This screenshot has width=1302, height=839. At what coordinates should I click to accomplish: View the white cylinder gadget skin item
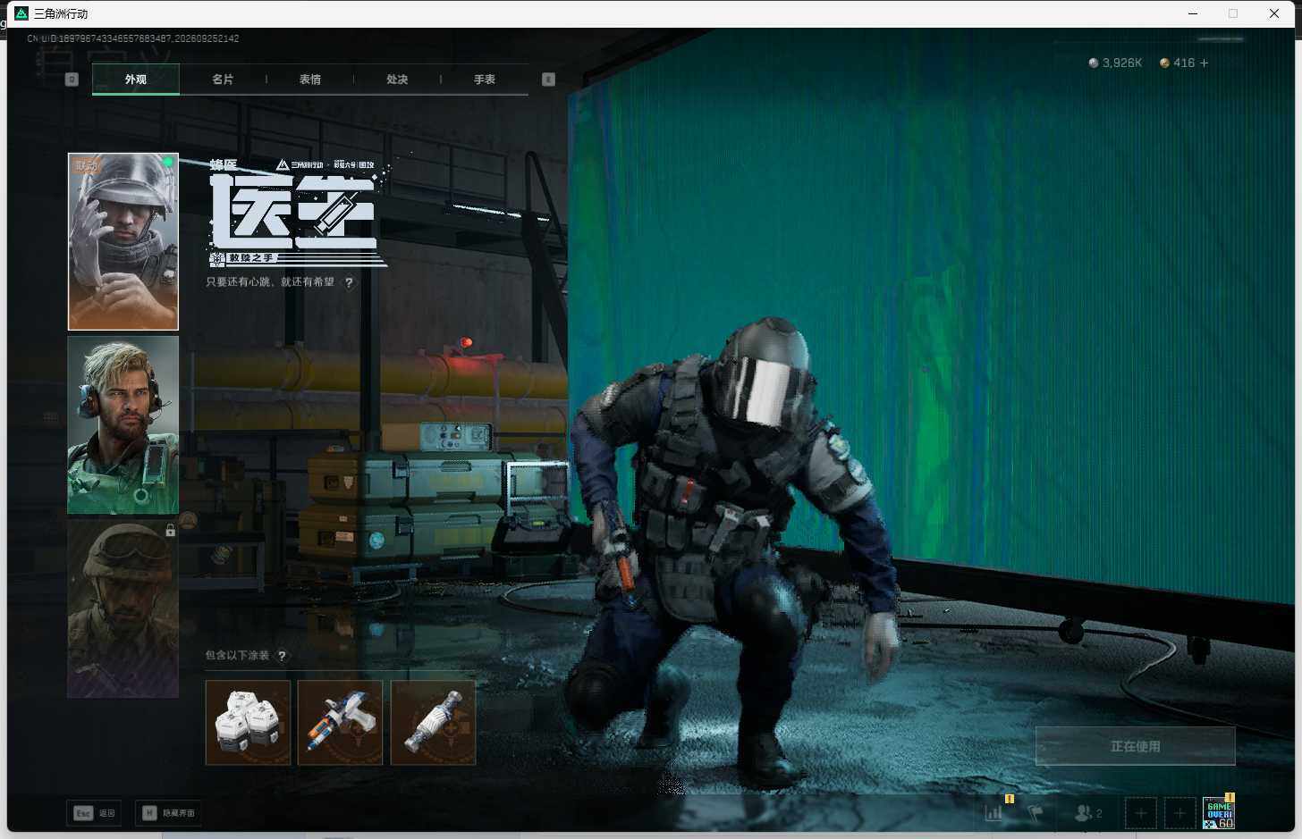point(433,723)
